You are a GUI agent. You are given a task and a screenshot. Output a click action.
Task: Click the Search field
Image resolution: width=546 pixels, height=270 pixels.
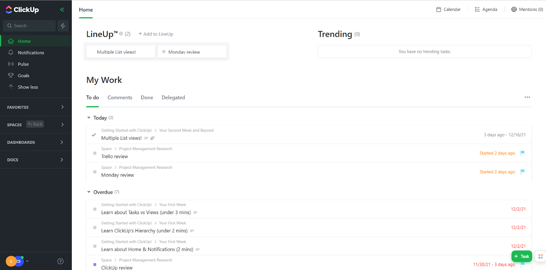pos(29,26)
